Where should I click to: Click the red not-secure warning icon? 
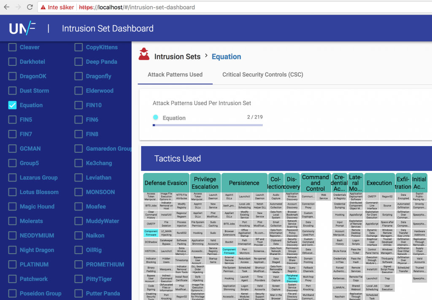coord(43,7)
